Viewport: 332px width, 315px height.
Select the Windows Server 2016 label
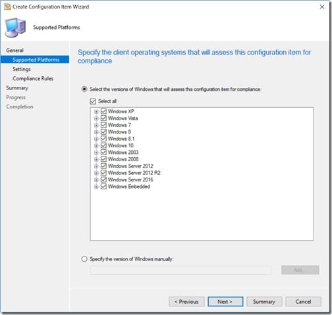[x=130, y=180]
